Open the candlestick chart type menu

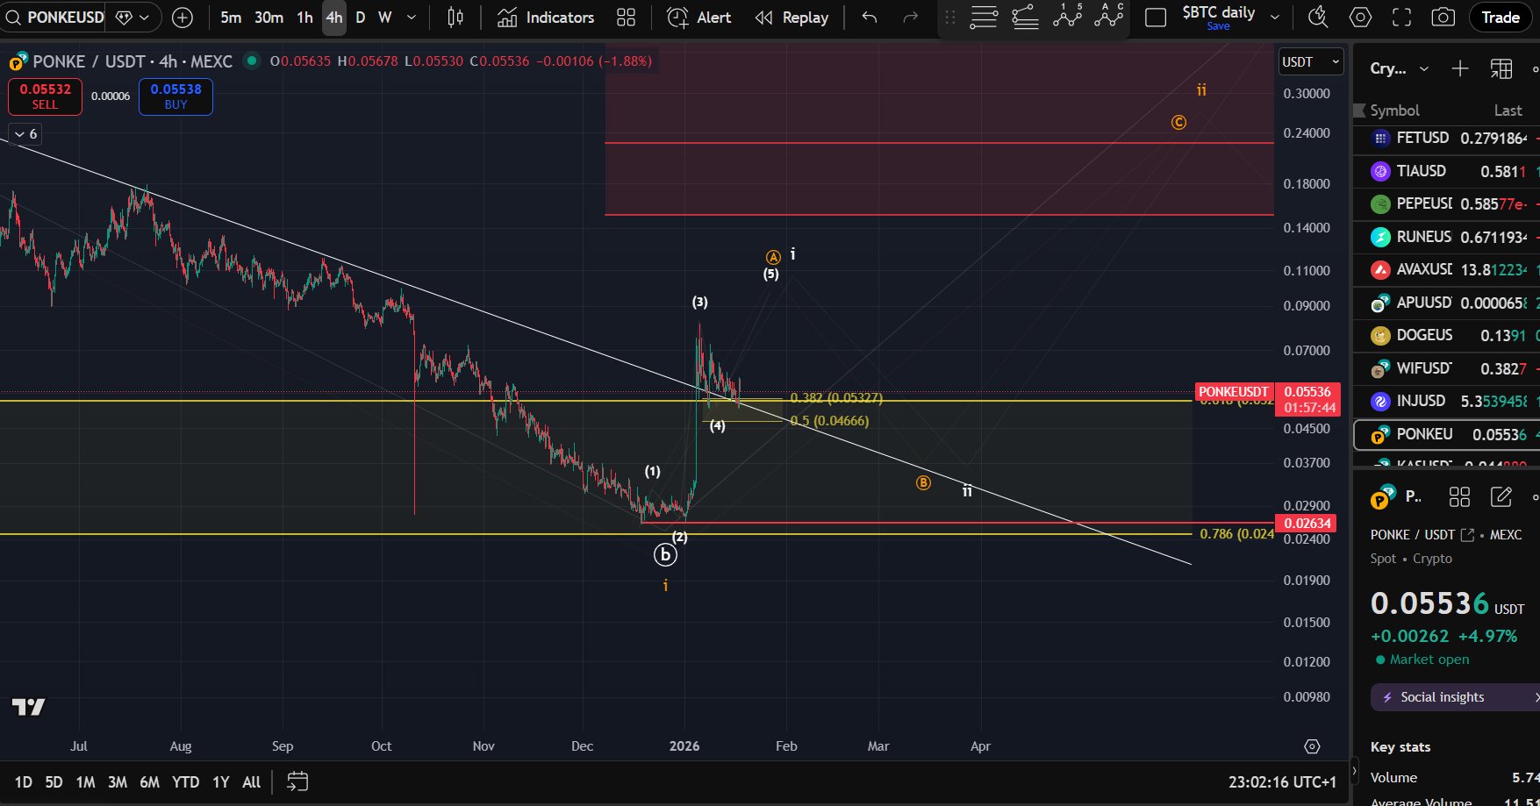tap(455, 18)
